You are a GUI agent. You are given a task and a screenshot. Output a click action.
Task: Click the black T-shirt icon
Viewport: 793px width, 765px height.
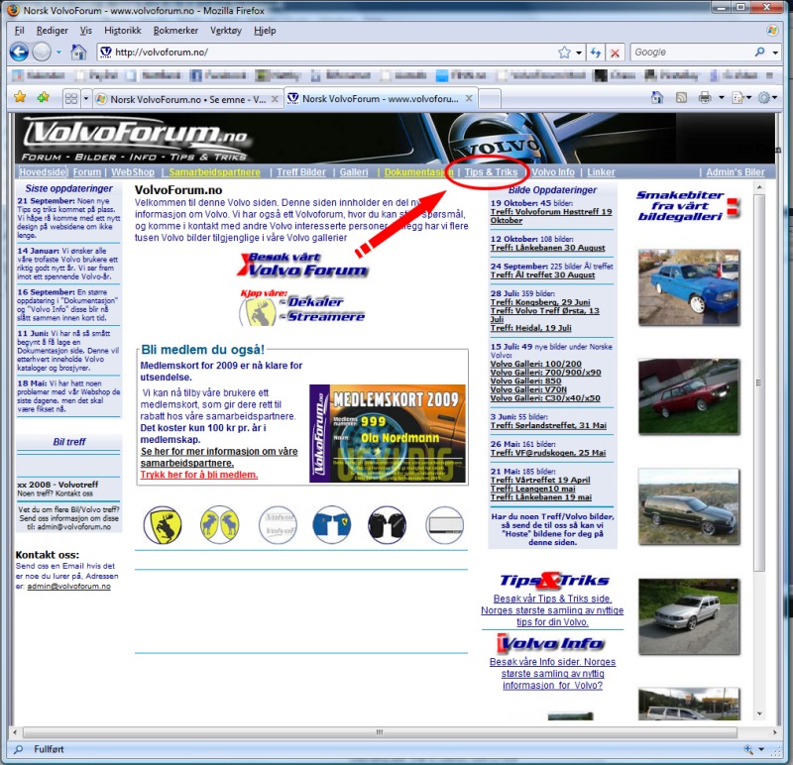click(387, 525)
